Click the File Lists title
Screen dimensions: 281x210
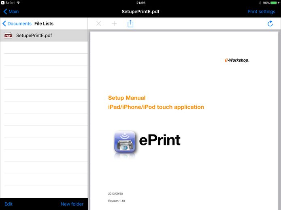[x=44, y=23]
